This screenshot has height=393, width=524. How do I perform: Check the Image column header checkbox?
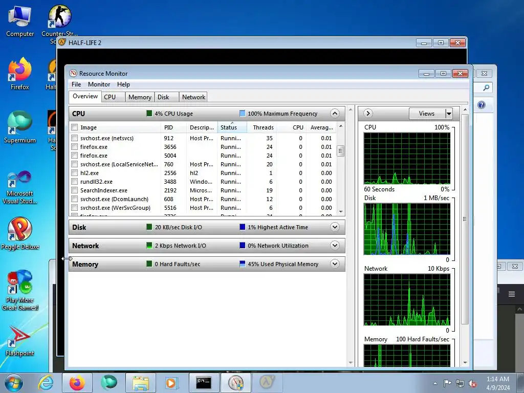click(x=75, y=127)
